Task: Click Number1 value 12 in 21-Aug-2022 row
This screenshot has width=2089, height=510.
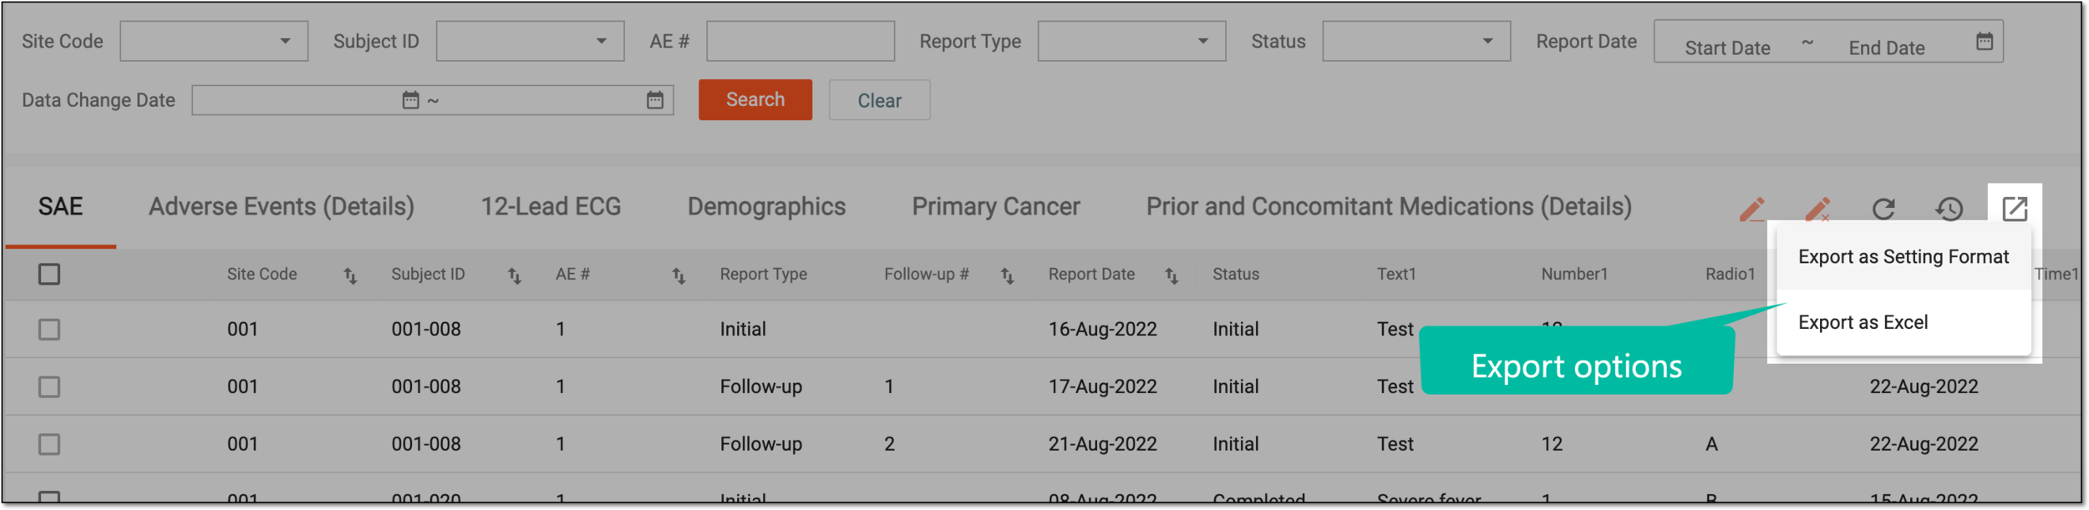Action: pos(1552,444)
